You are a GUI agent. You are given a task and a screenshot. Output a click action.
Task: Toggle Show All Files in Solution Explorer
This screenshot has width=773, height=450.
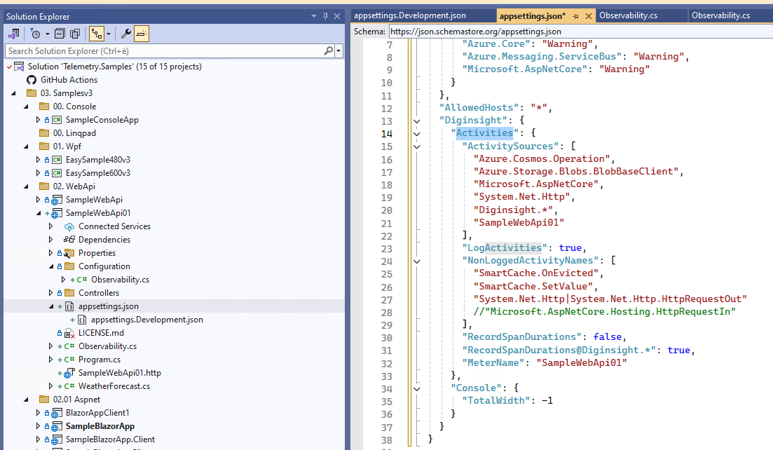[74, 34]
